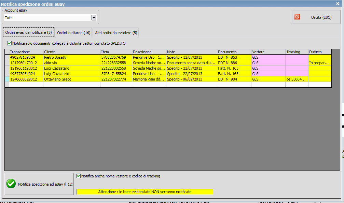The height and width of the screenshot is (203, 344).
Task: Switch to Ordini in ritardo (16) tab
Action: coord(74,33)
